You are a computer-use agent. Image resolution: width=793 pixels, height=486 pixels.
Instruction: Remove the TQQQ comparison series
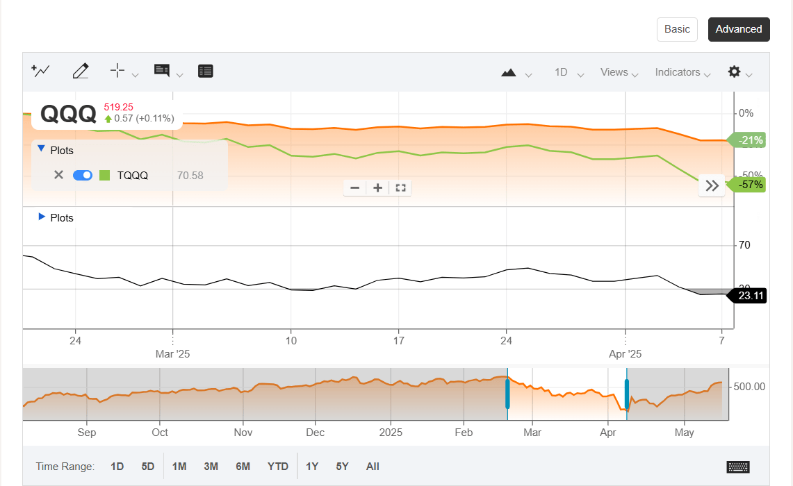coord(58,175)
